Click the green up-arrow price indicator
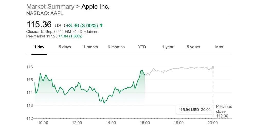The height and width of the screenshot is (128, 257). (101, 25)
